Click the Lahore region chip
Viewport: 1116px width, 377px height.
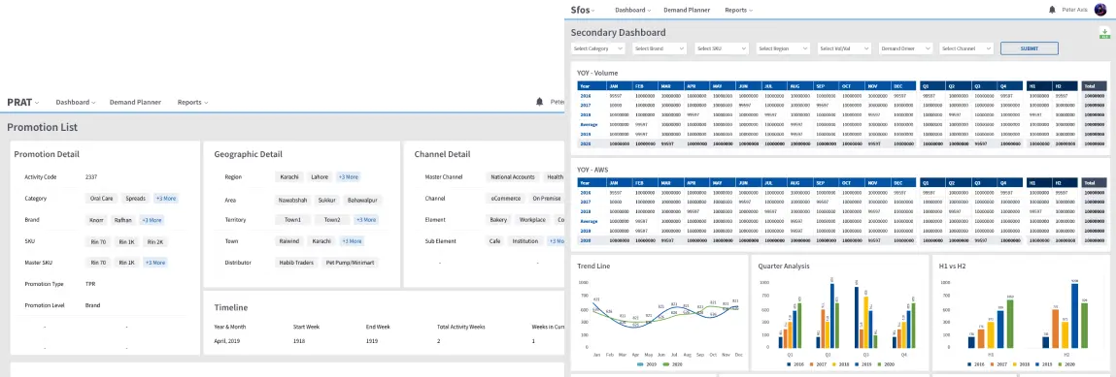[x=320, y=176]
